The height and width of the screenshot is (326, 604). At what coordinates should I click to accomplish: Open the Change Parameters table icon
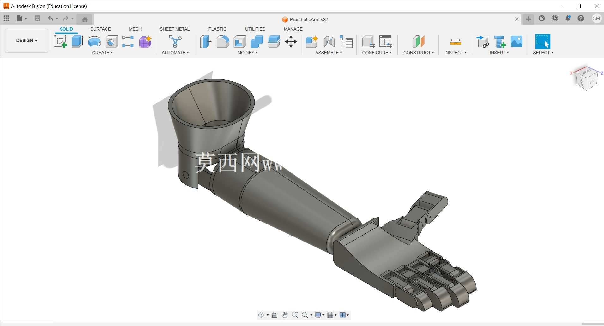[346, 42]
